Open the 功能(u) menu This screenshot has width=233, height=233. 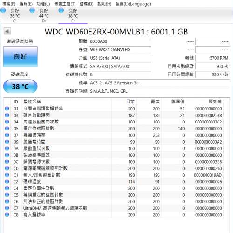pos(43,4)
